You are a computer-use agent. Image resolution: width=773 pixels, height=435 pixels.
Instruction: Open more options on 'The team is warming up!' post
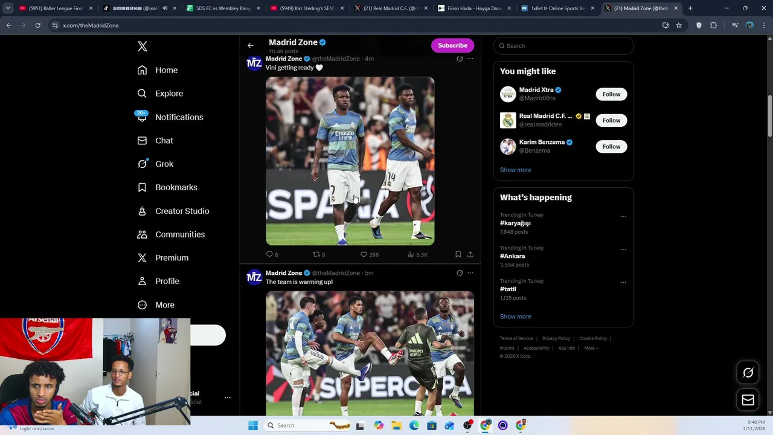[470, 273]
